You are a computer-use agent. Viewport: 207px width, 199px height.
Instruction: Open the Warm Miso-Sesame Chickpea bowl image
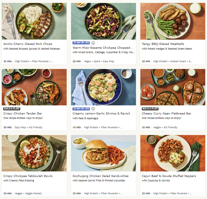click(x=103, y=21)
